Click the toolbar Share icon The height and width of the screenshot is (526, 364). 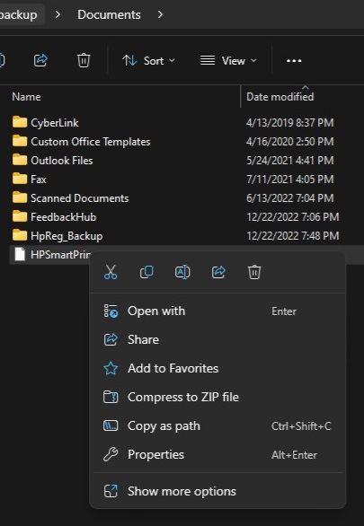pyautogui.click(x=40, y=61)
